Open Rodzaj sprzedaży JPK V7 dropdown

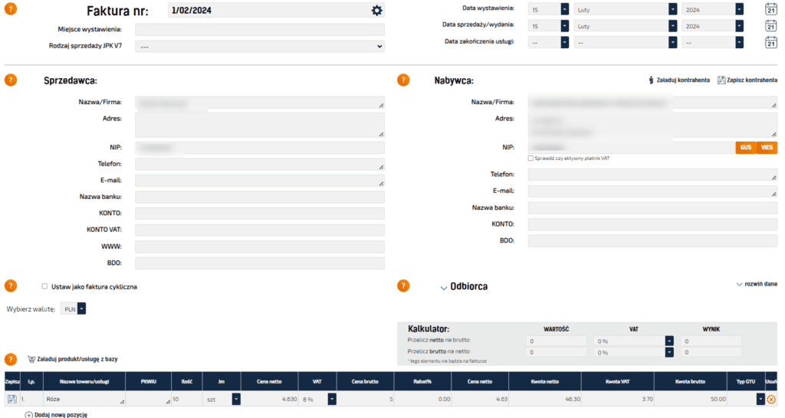(260, 46)
